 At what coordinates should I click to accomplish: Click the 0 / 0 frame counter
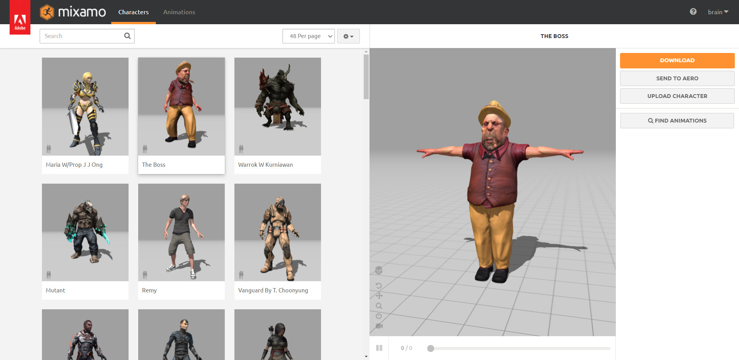coord(406,348)
